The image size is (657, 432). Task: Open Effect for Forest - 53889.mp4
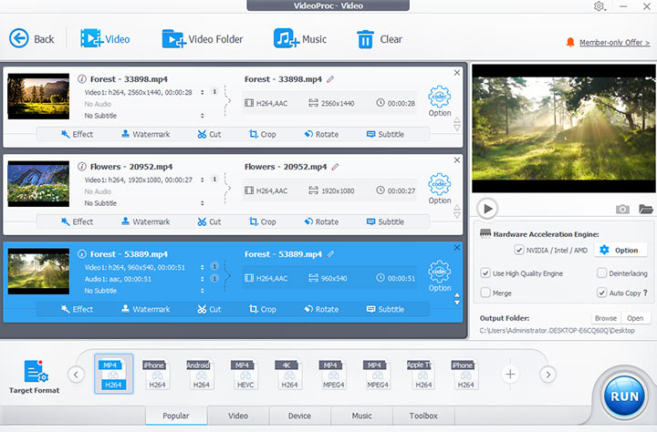(x=77, y=309)
